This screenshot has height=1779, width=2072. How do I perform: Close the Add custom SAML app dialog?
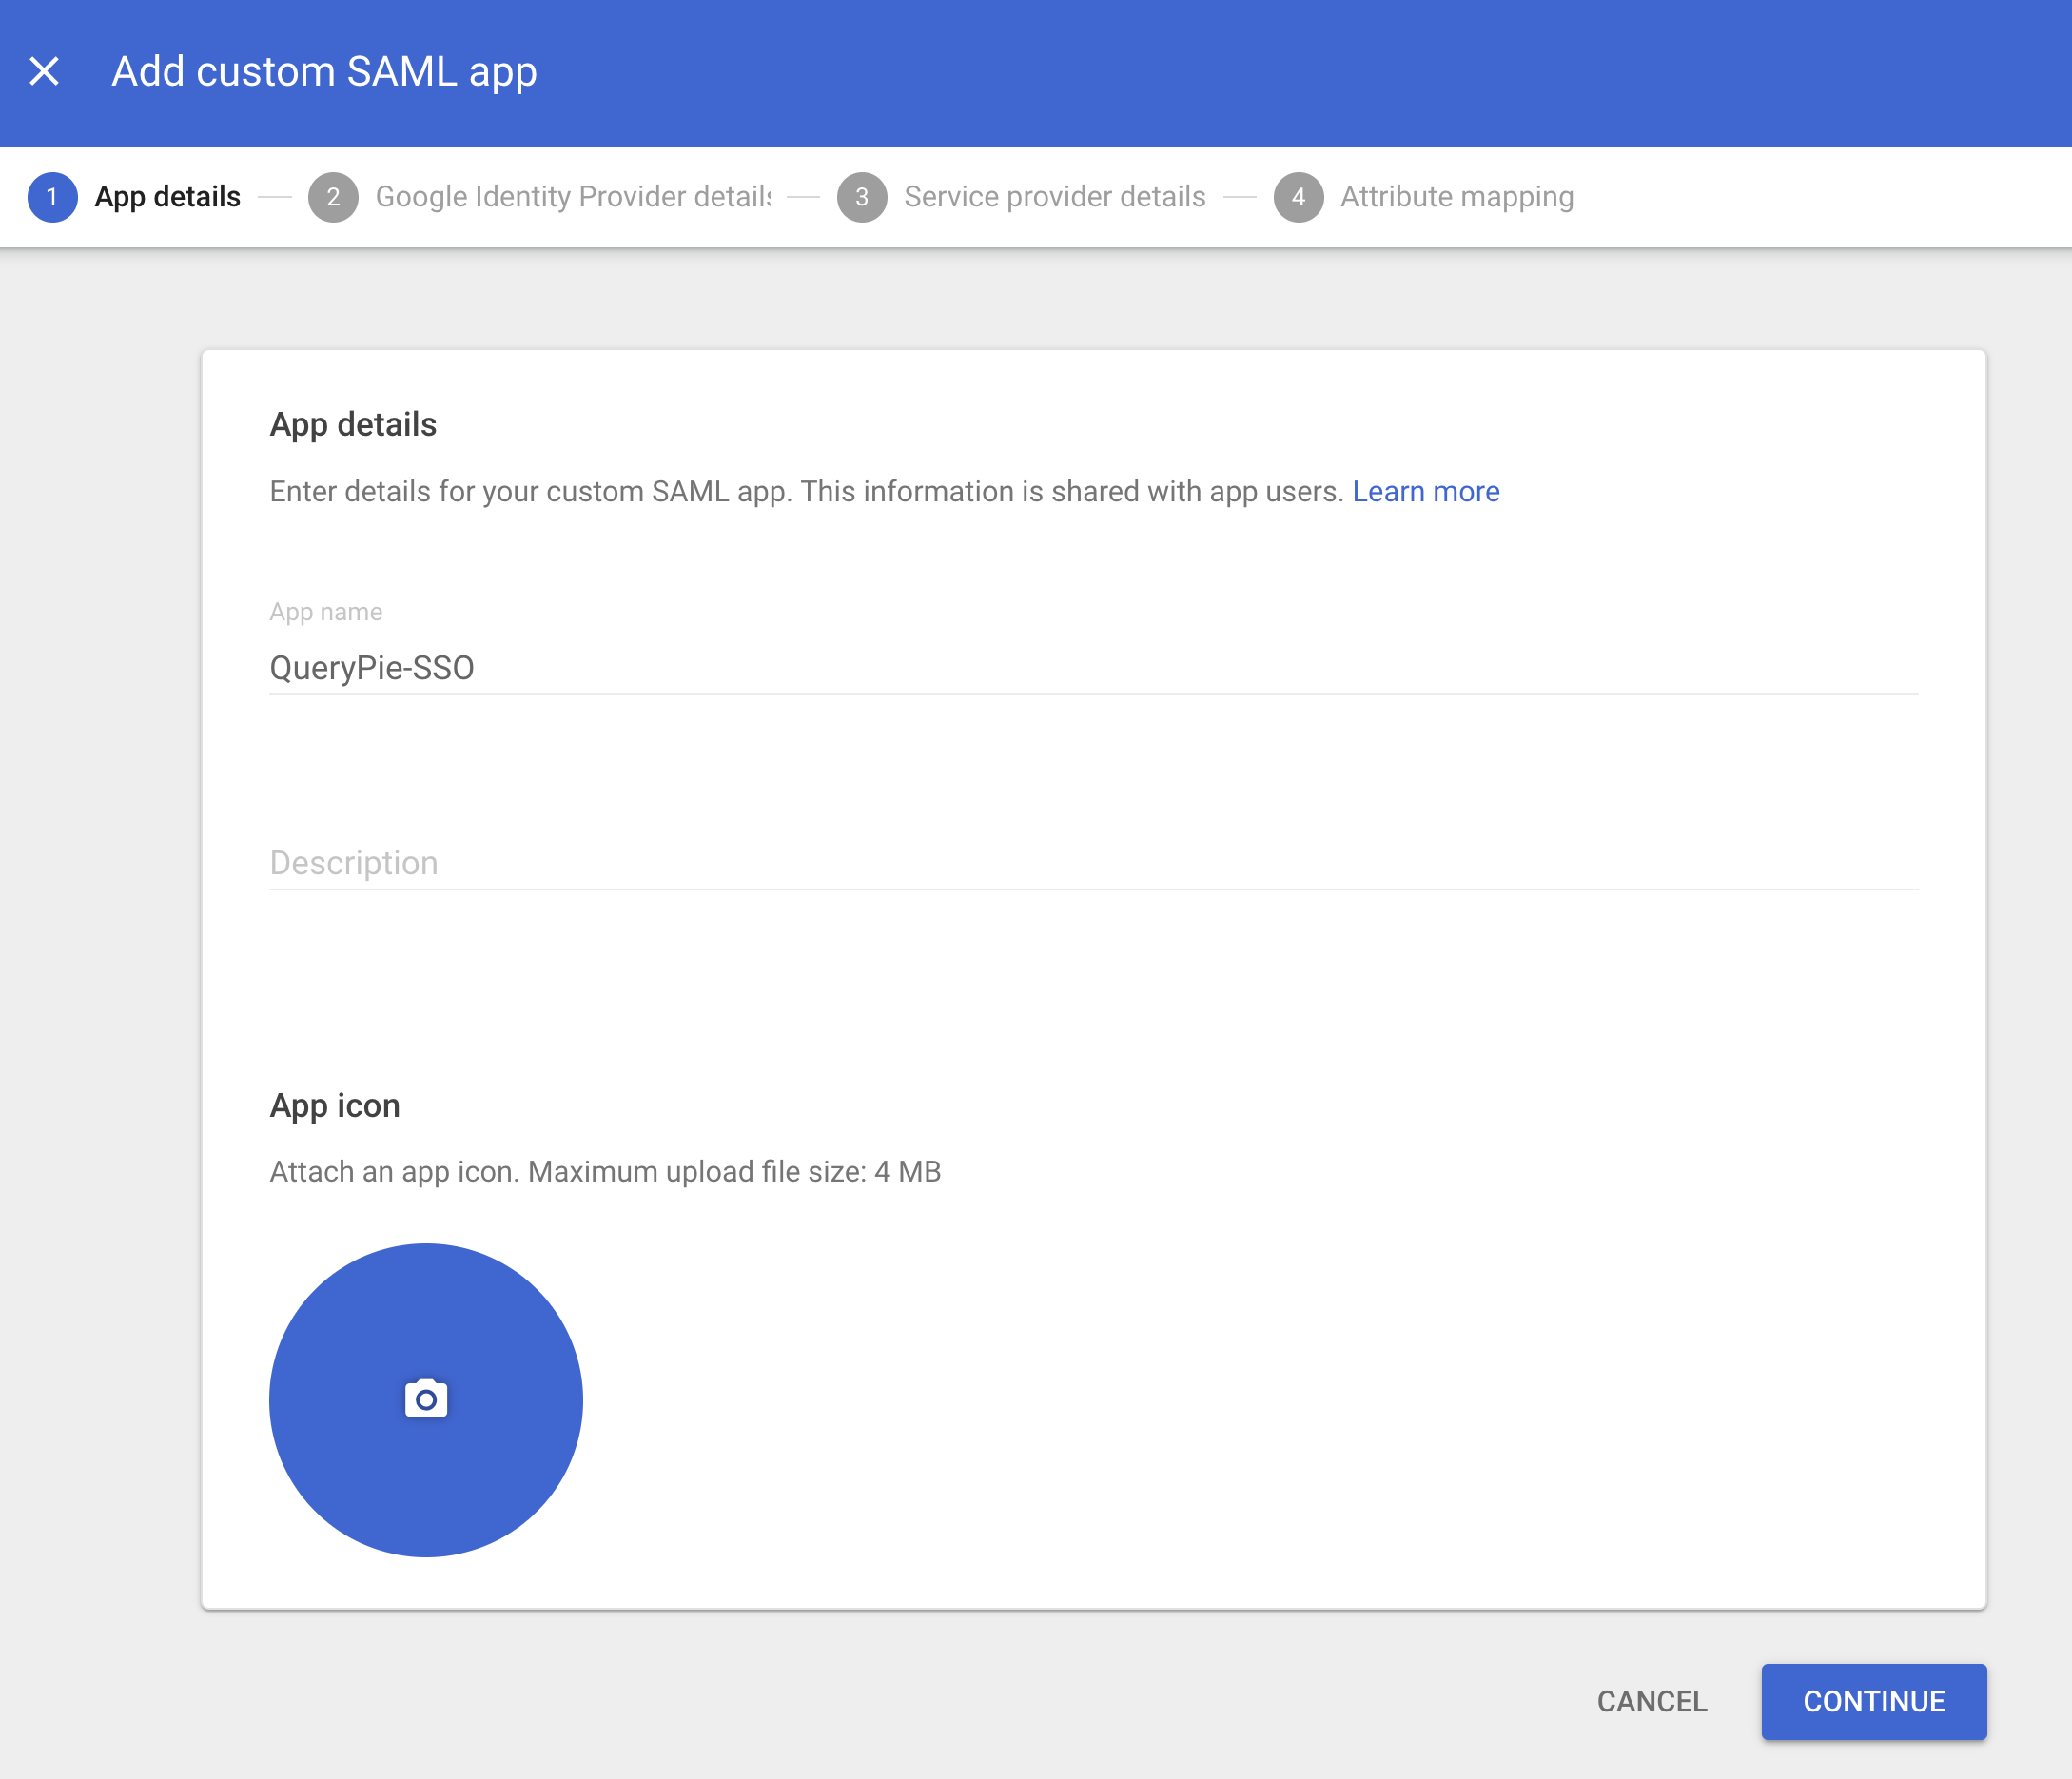[x=44, y=71]
